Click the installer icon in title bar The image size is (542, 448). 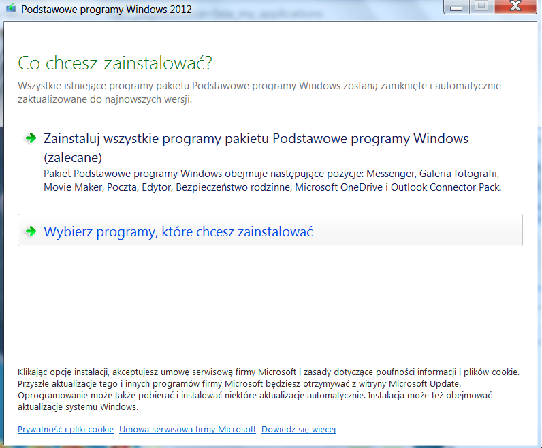coord(11,8)
